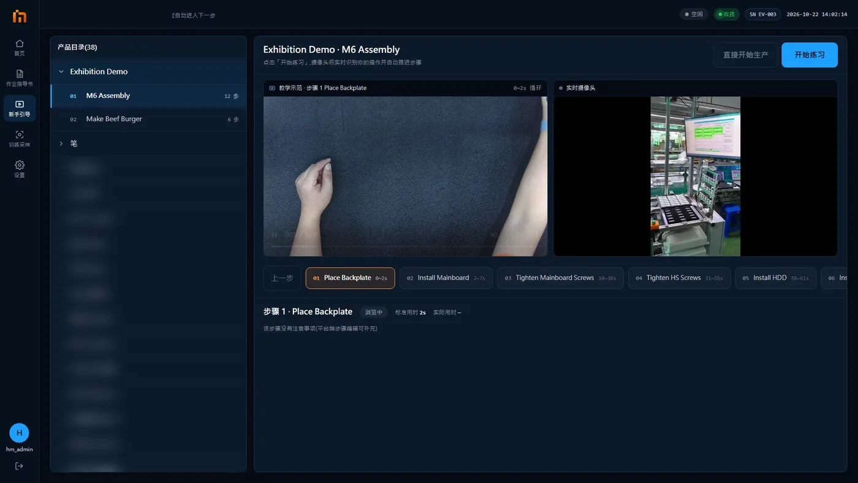858x483 pixels.
Task: Click video icon beside 教学示范 title
Action: pyautogui.click(x=272, y=88)
